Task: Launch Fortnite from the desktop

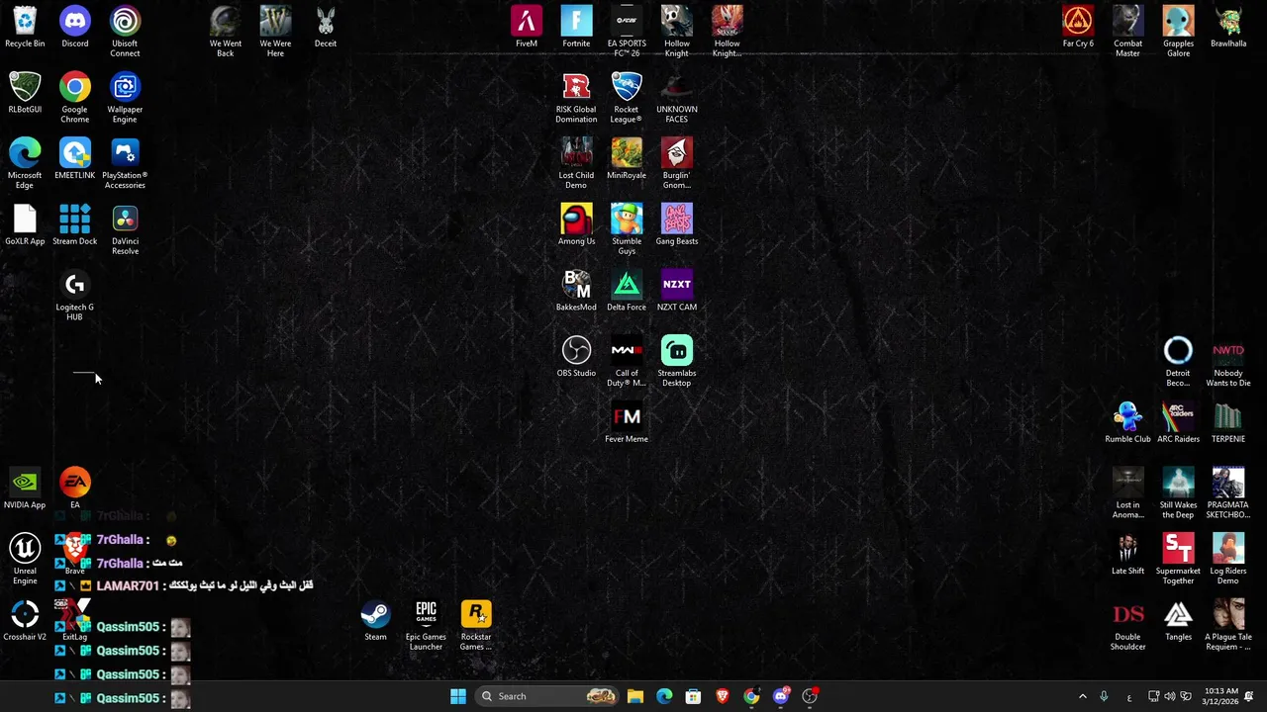Action: (x=576, y=28)
